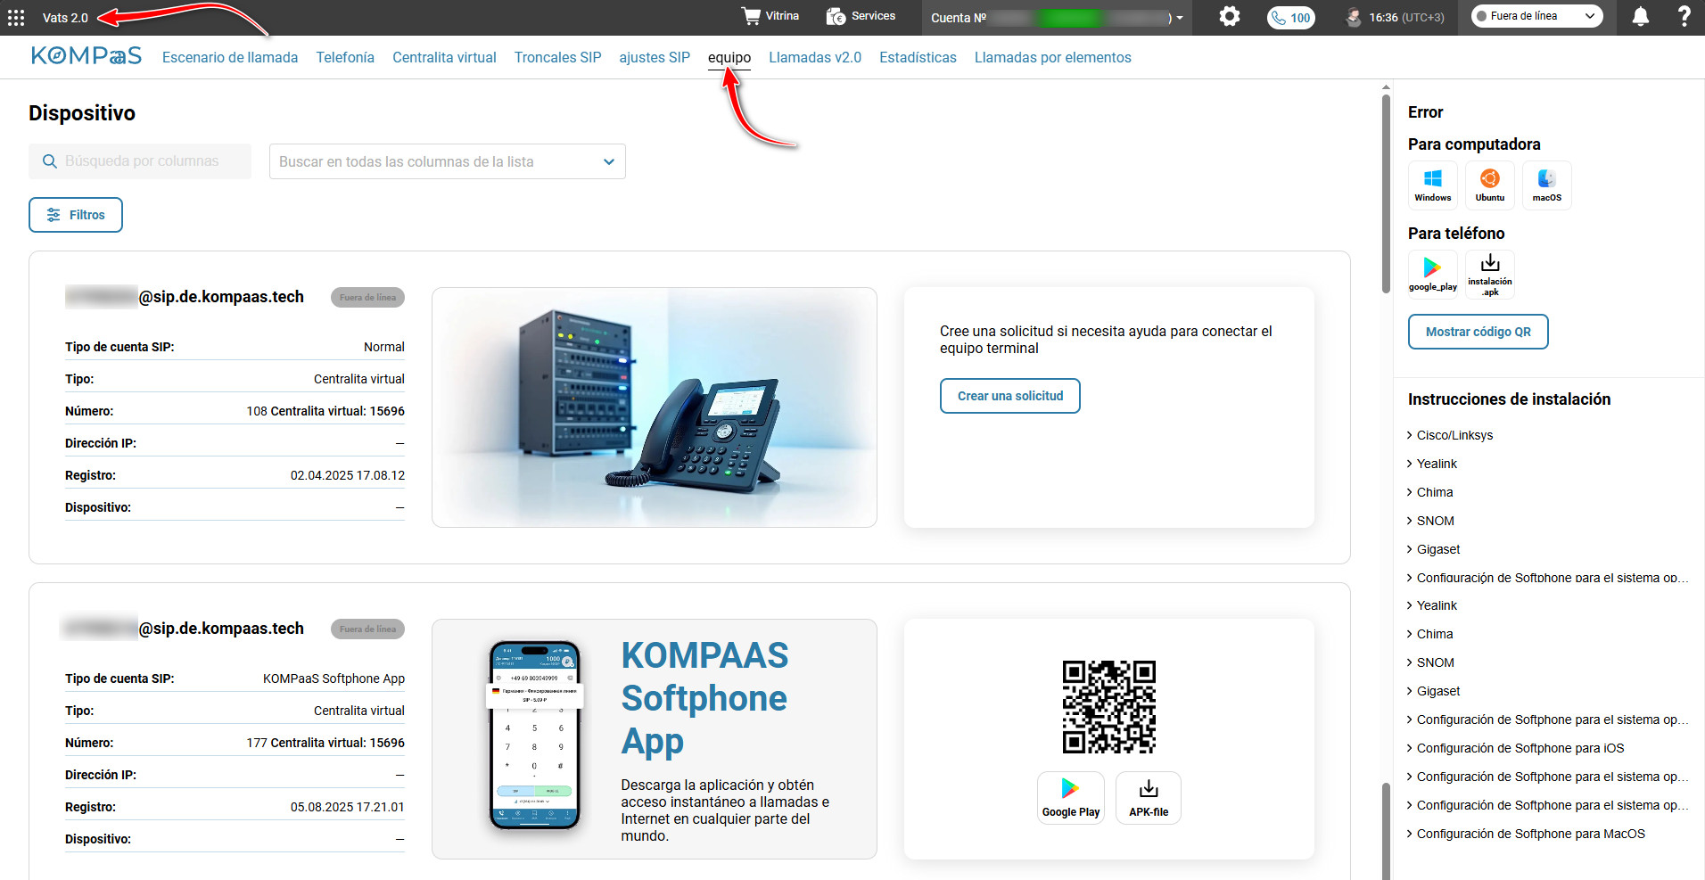Expand the first Gigaset instructions
The height and width of the screenshot is (880, 1705).
(1433, 549)
